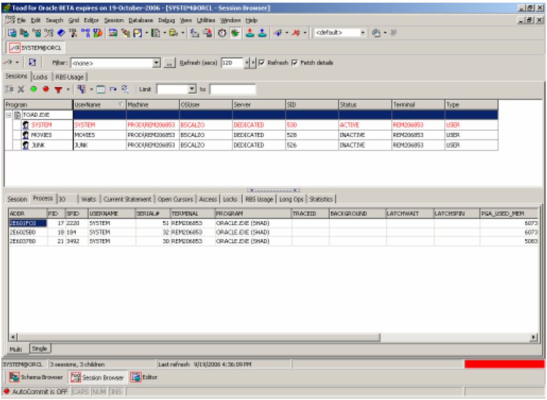Sort by the UserName column header
Viewport: 547px width, 400px height.
(x=100, y=105)
